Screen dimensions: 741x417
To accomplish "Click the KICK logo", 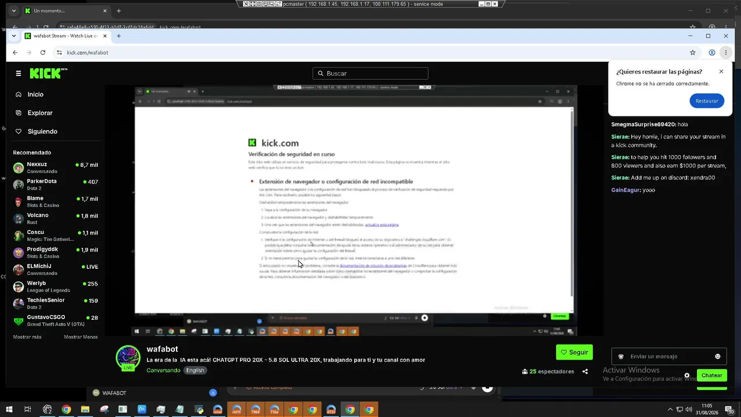I will [49, 74].
